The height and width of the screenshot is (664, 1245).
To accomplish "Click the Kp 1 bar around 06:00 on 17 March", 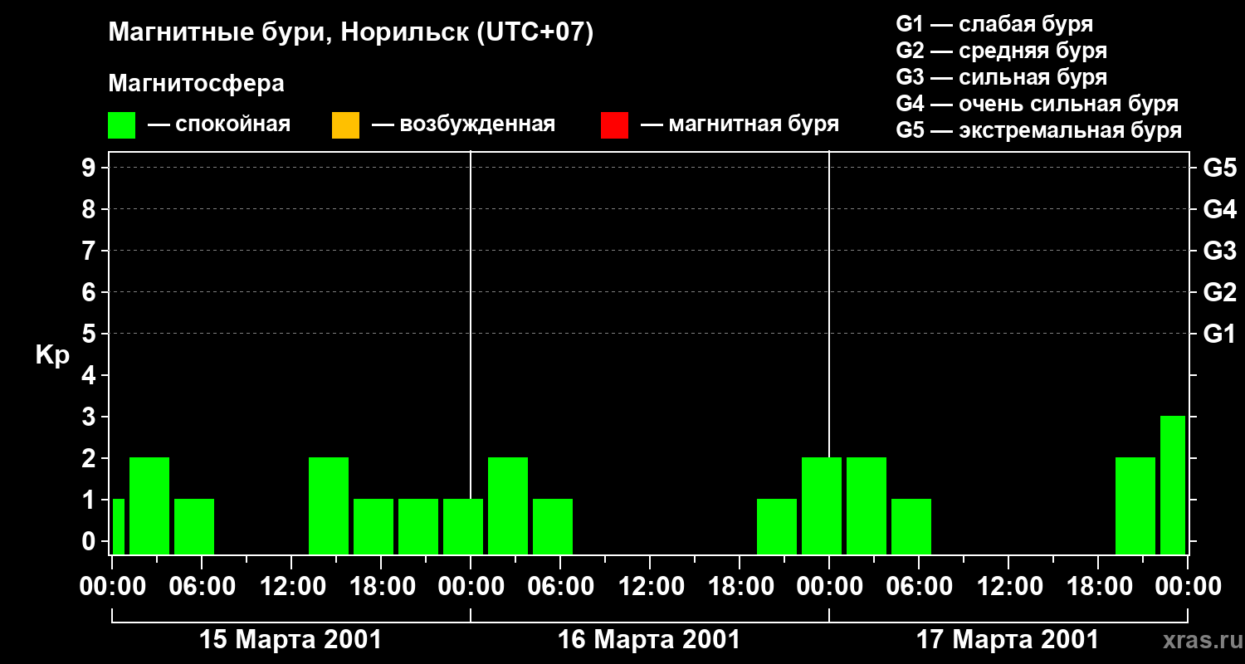I will [x=911, y=526].
